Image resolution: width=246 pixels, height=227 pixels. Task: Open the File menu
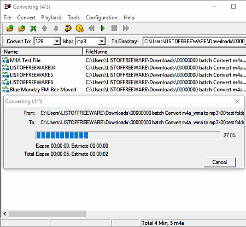7,18
